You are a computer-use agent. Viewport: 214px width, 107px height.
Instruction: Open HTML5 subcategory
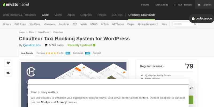tap(94, 24)
